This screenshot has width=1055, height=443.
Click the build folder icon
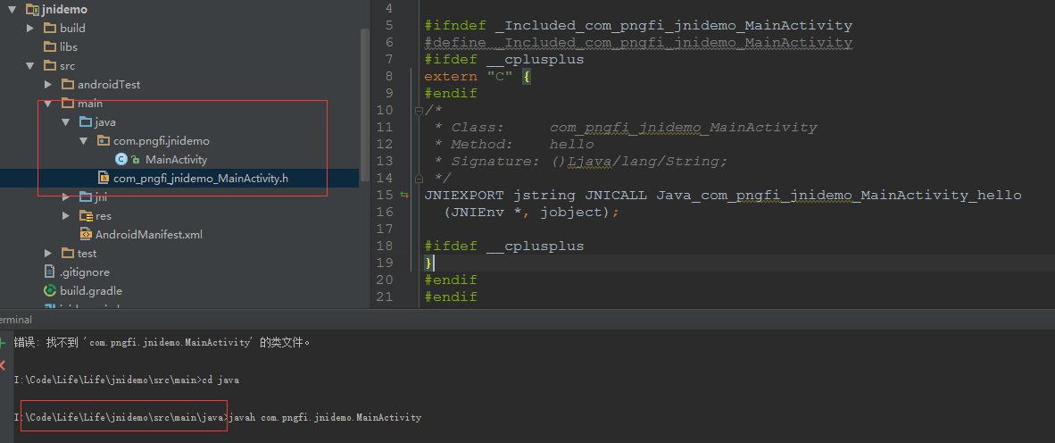click(x=50, y=29)
